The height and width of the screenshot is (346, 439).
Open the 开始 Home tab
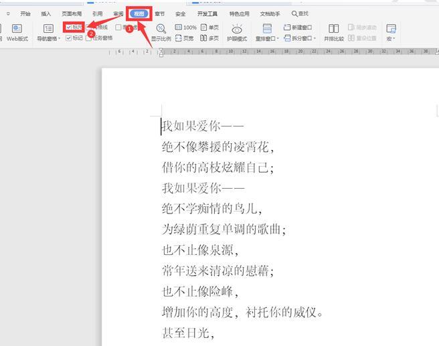point(25,13)
